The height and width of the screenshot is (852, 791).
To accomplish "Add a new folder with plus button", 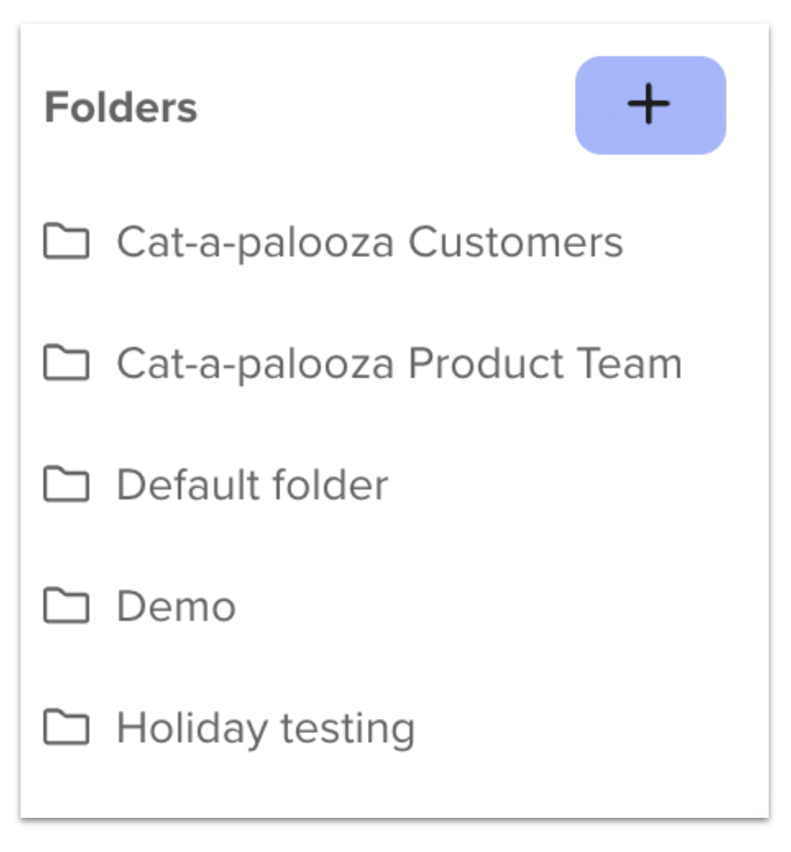I will (650, 105).
